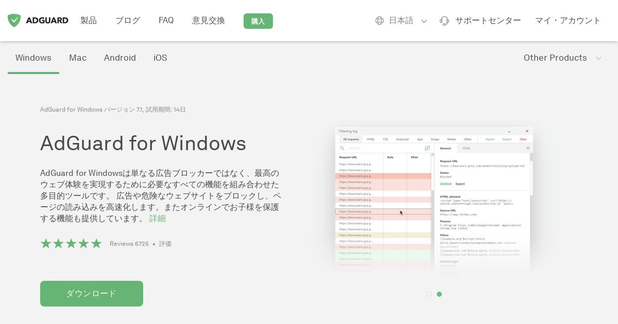Screen dimensions: 618x324
Task: Click the support headset icon
Action: 444,21
